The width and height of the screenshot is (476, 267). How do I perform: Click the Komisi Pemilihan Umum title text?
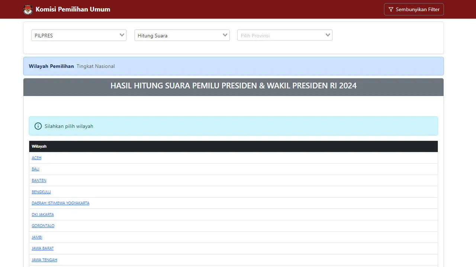[73, 9]
